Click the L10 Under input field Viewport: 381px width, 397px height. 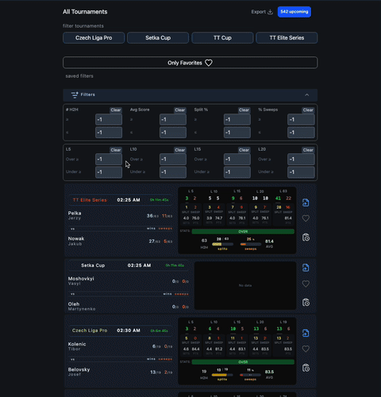pyautogui.click(x=173, y=172)
